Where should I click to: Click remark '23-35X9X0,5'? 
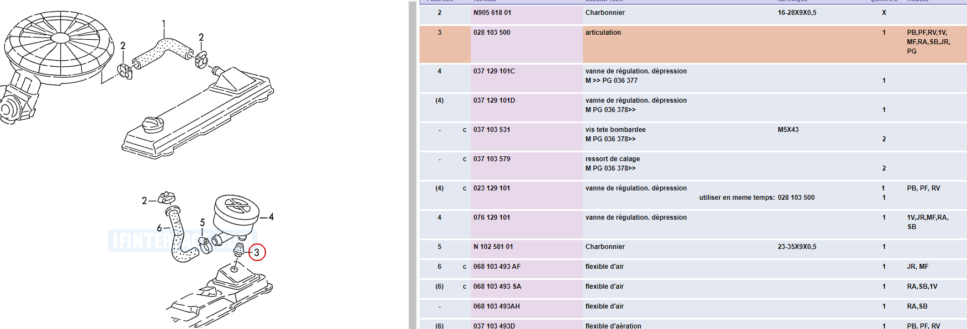(x=797, y=247)
